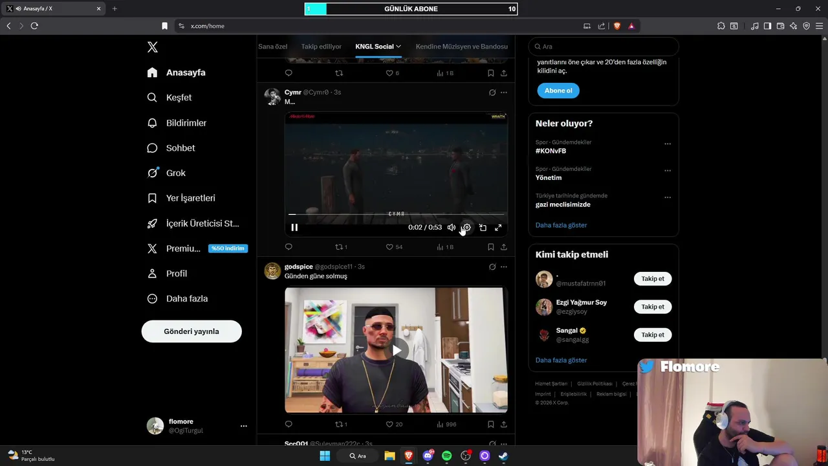The width and height of the screenshot is (828, 466).
Task: Open more options on Cymr's post
Action: [504, 93]
